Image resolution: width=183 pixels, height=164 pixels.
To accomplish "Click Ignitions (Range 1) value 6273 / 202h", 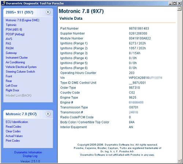I will point(137,43).
